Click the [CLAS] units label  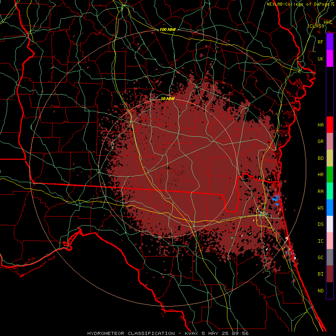pos(315,26)
